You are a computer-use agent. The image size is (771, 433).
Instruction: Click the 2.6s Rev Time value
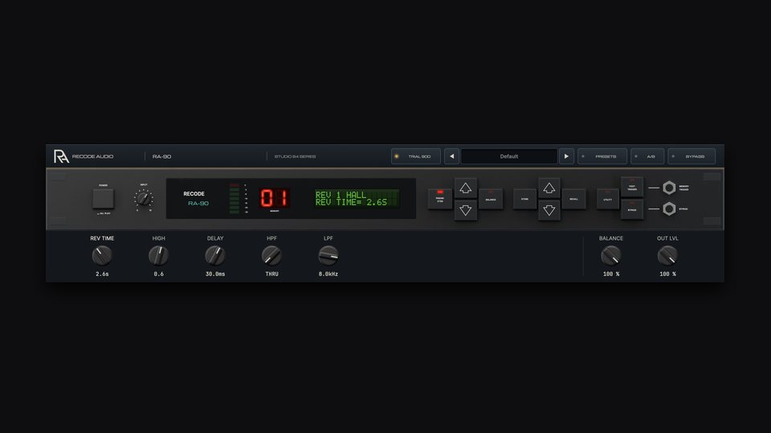102,274
